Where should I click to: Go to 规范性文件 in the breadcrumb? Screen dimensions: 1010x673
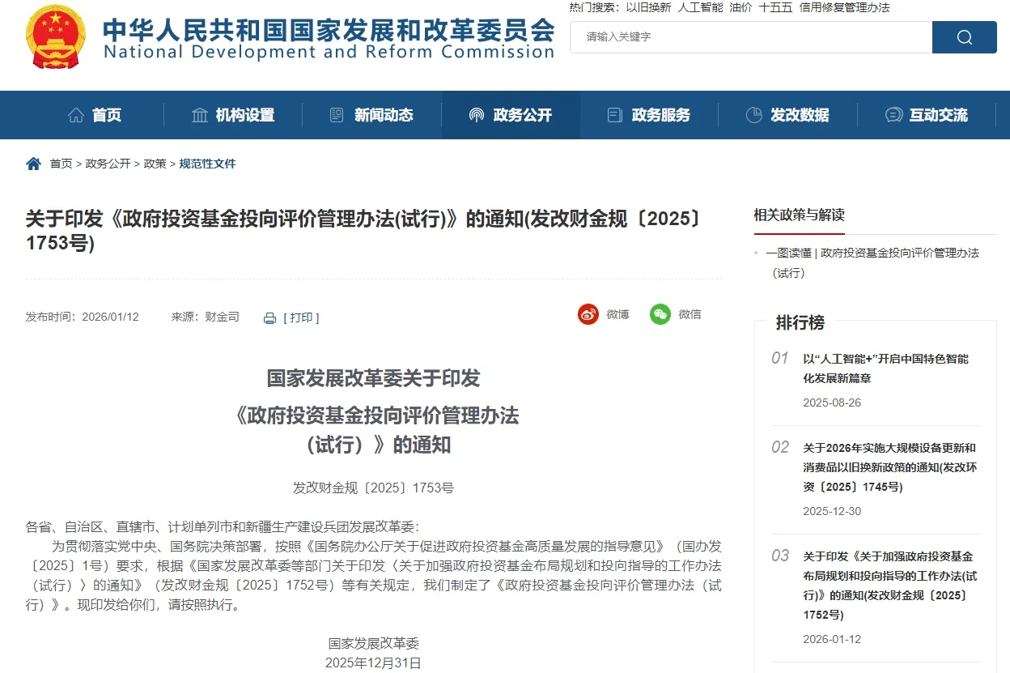(x=207, y=164)
